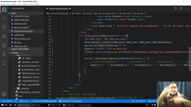The image size is (191, 107).
Task: Click the master branch indicator in the status bar
Action: click(7, 101)
